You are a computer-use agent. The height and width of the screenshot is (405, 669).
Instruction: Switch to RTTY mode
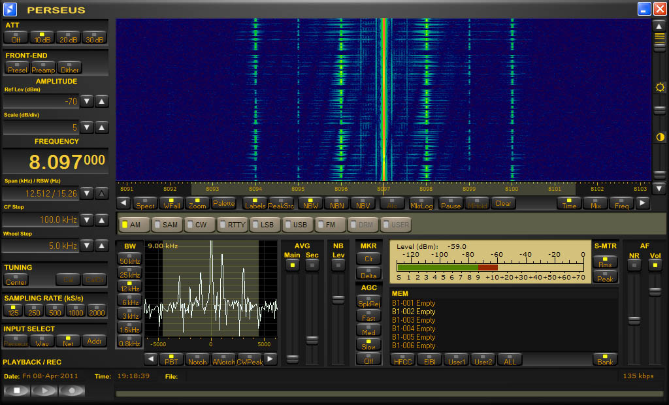pyautogui.click(x=233, y=225)
